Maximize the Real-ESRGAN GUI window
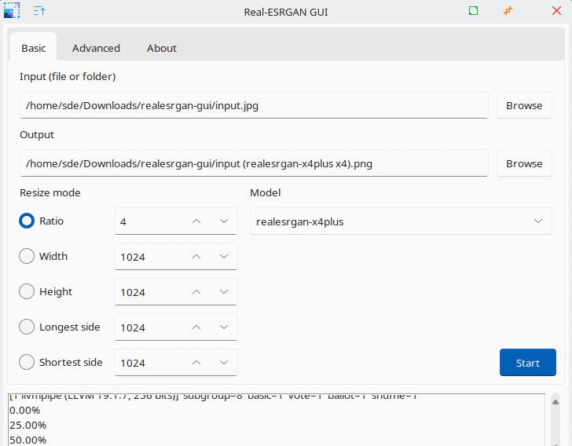Screen dimensions: 572x446 pos(473,10)
